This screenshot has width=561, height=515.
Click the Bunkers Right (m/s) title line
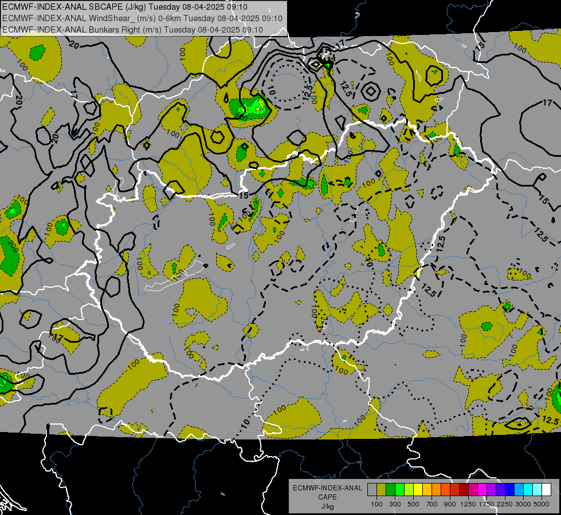click(132, 30)
